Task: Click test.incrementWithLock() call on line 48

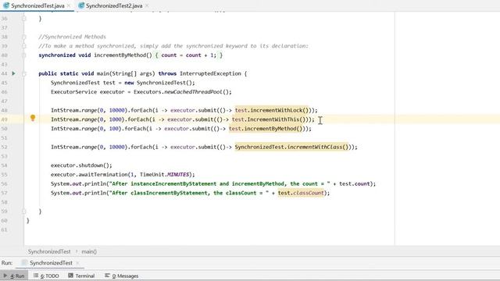Action: pyautogui.click(x=272, y=110)
